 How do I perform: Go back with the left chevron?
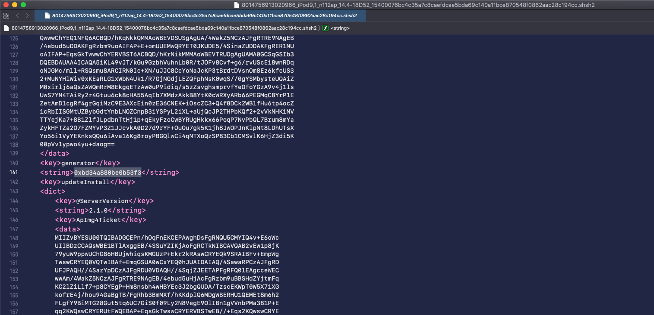[x=18, y=15]
